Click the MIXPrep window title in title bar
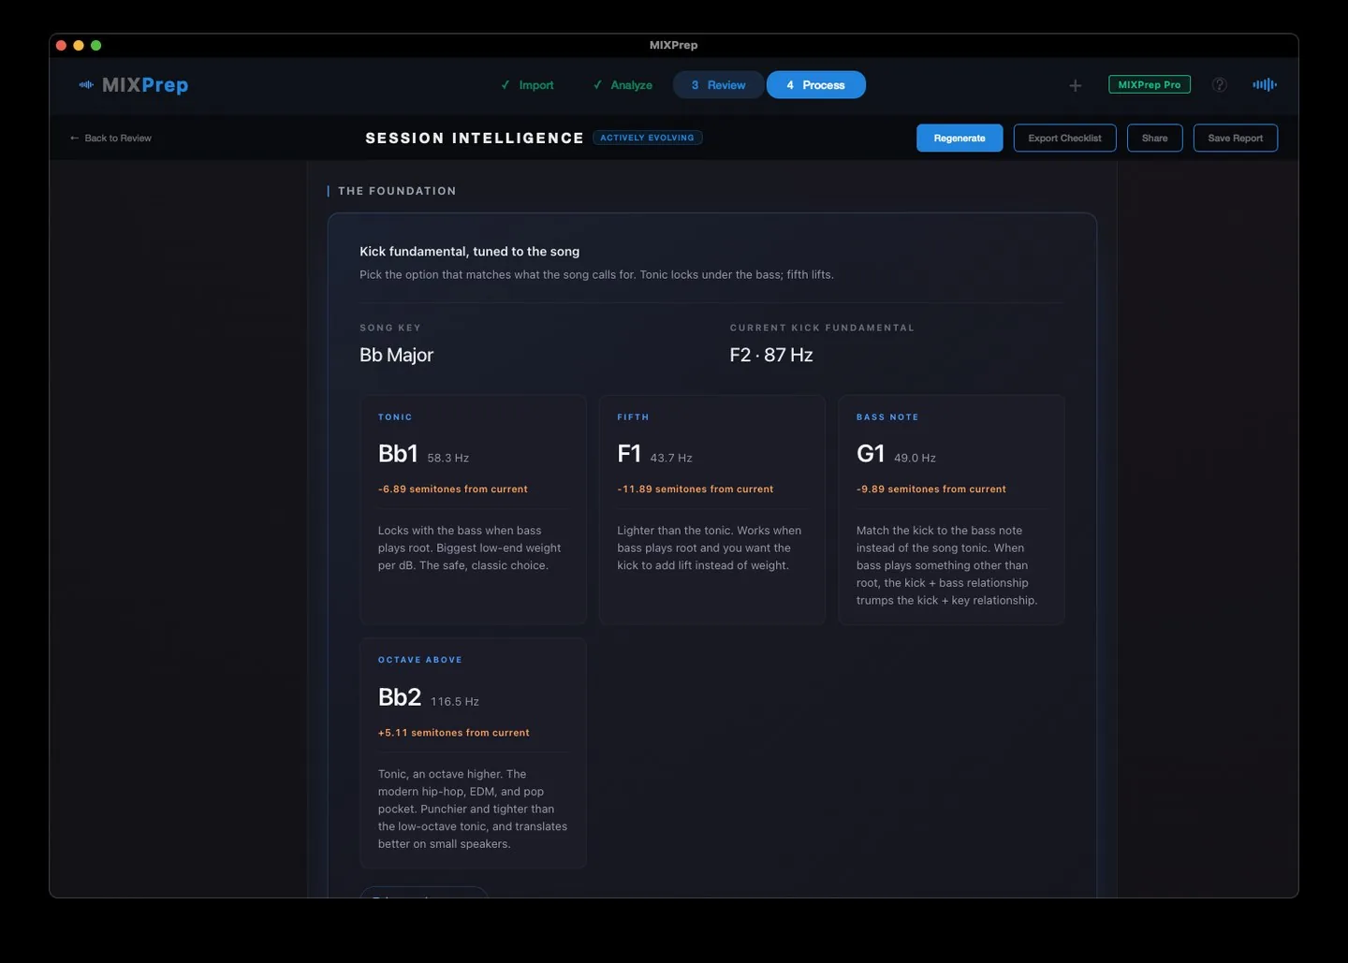The height and width of the screenshot is (963, 1348). [674, 45]
